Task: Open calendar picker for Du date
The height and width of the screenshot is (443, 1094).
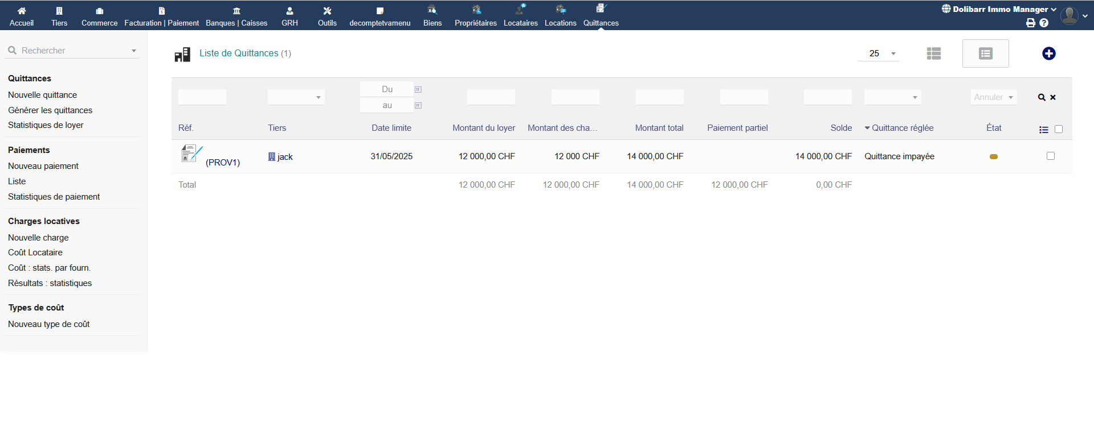Action: pyautogui.click(x=418, y=89)
